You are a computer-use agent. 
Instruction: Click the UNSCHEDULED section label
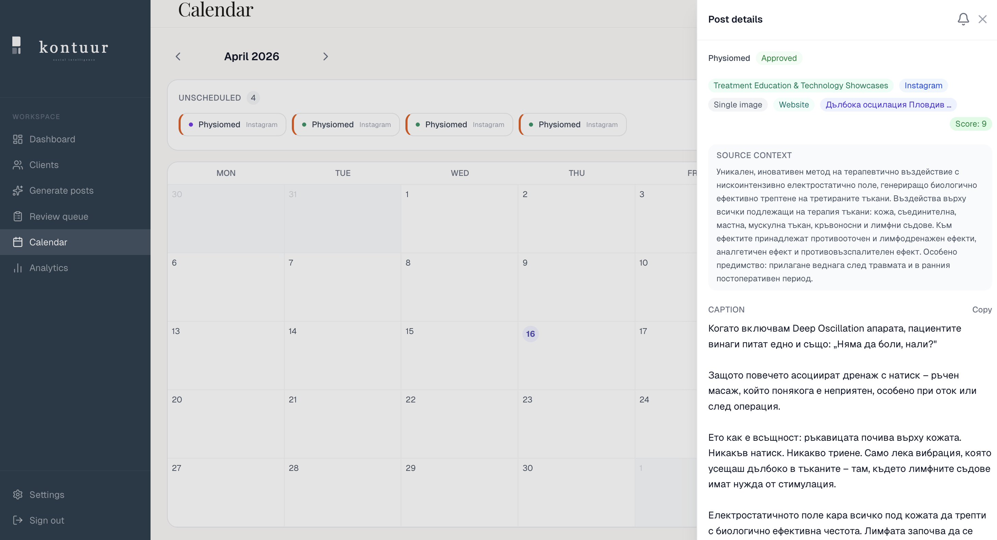[x=210, y=98]
